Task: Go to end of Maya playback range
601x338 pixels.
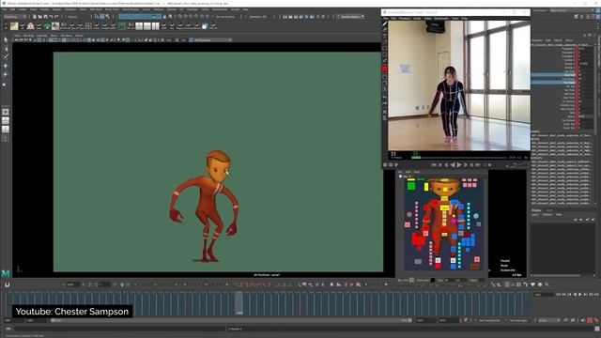Action: click(596, 294)
